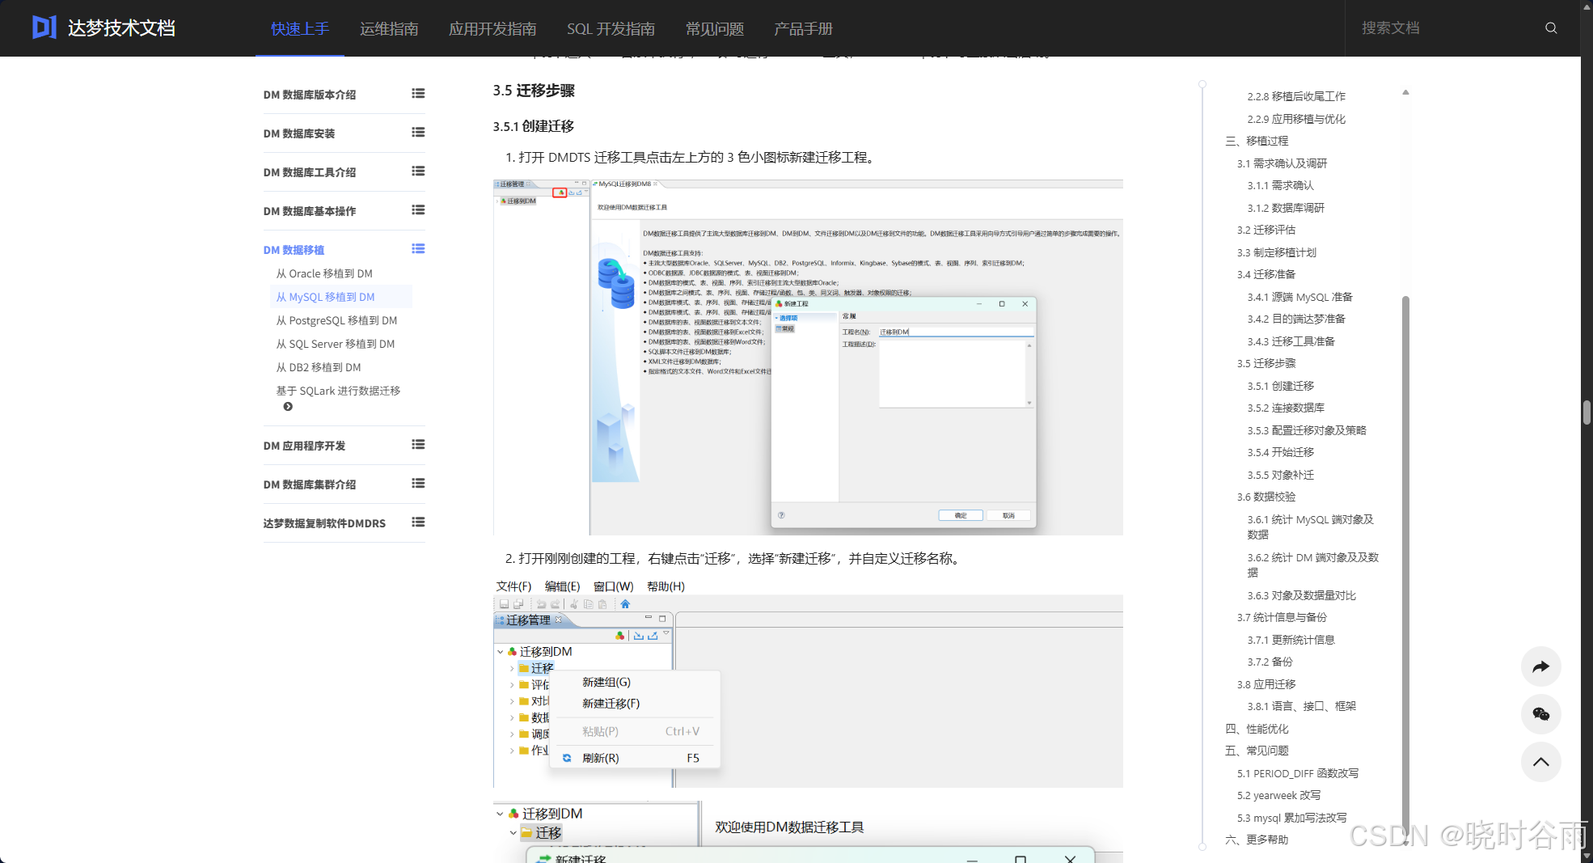Viewport: 1593px width, 863px height.
Task: Open the 新建工程 dialog screenshot image
Action: click(x=808, y=357)
